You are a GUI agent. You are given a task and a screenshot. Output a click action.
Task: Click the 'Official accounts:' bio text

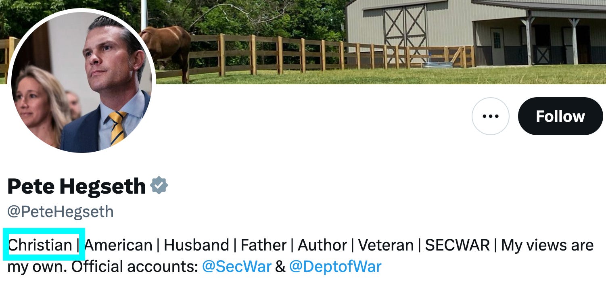(x=134, y=267)
